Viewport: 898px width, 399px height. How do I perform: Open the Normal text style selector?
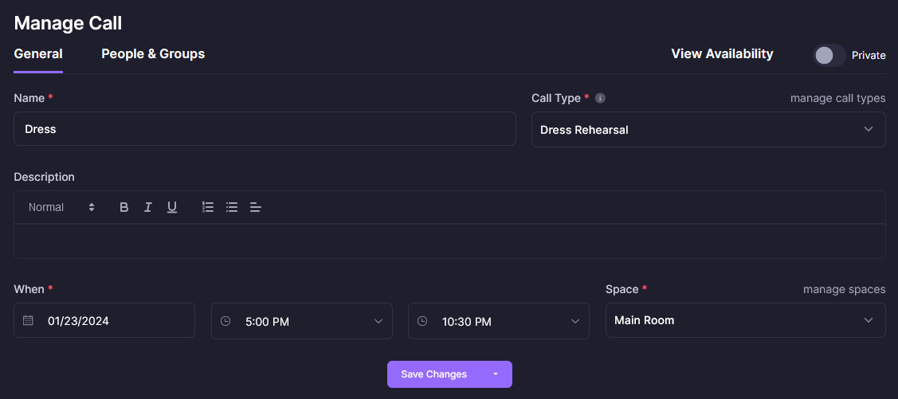[61, 207]
